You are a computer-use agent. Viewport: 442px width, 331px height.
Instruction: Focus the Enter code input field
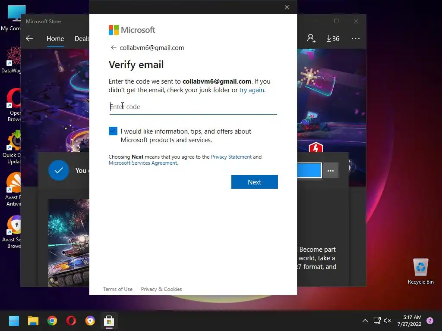[x=193, y=107]
